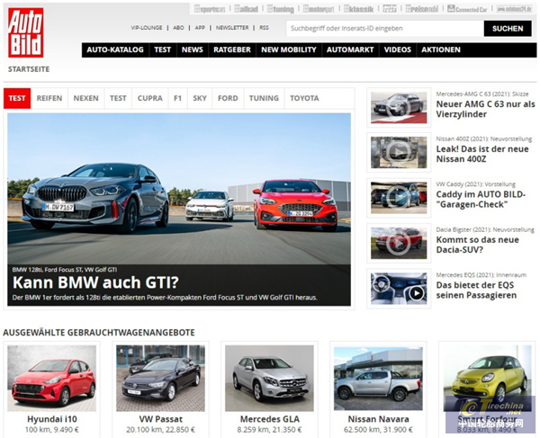The image size is (540, 438).
Task: Open the tuning sub-brand link in top bar
Action: click(281, 9)
